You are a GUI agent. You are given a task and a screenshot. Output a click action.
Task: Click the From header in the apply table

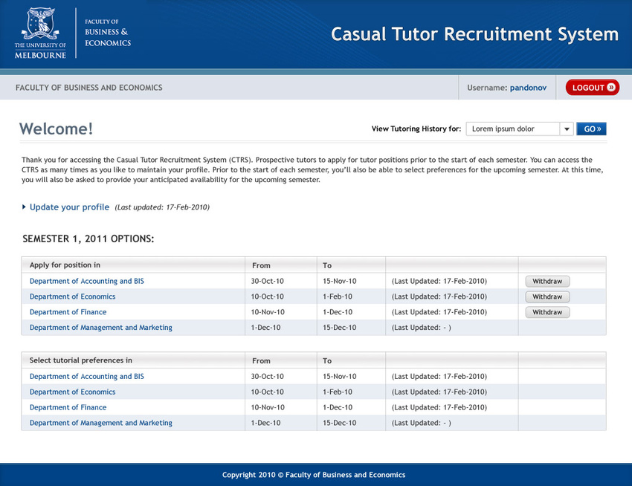261,265
